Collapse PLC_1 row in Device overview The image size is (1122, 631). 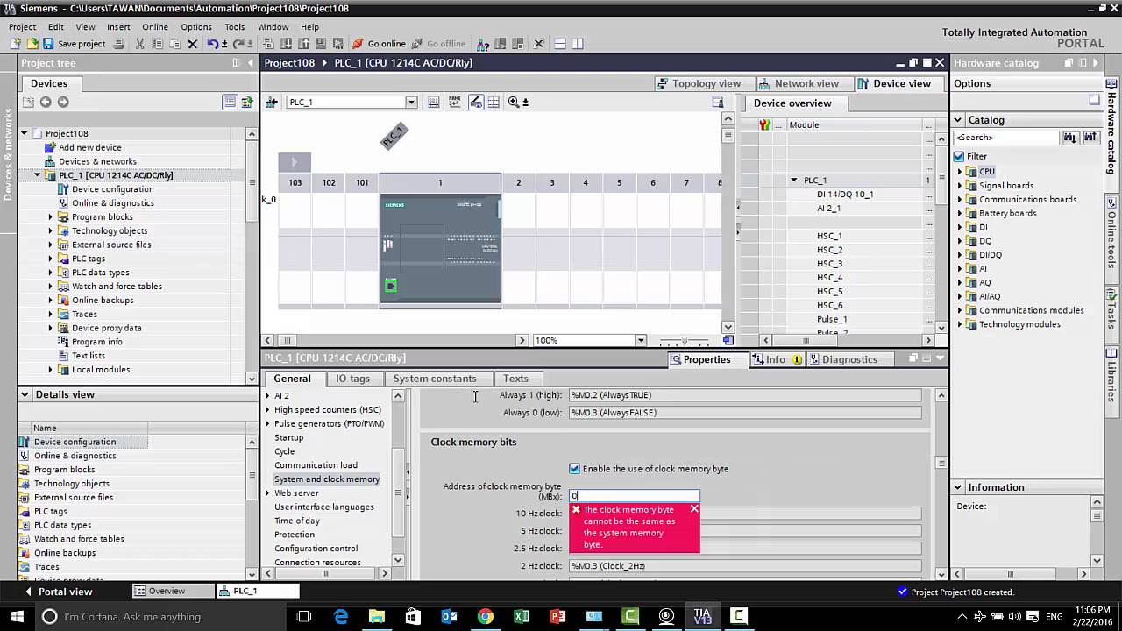(x=794, y=181)
